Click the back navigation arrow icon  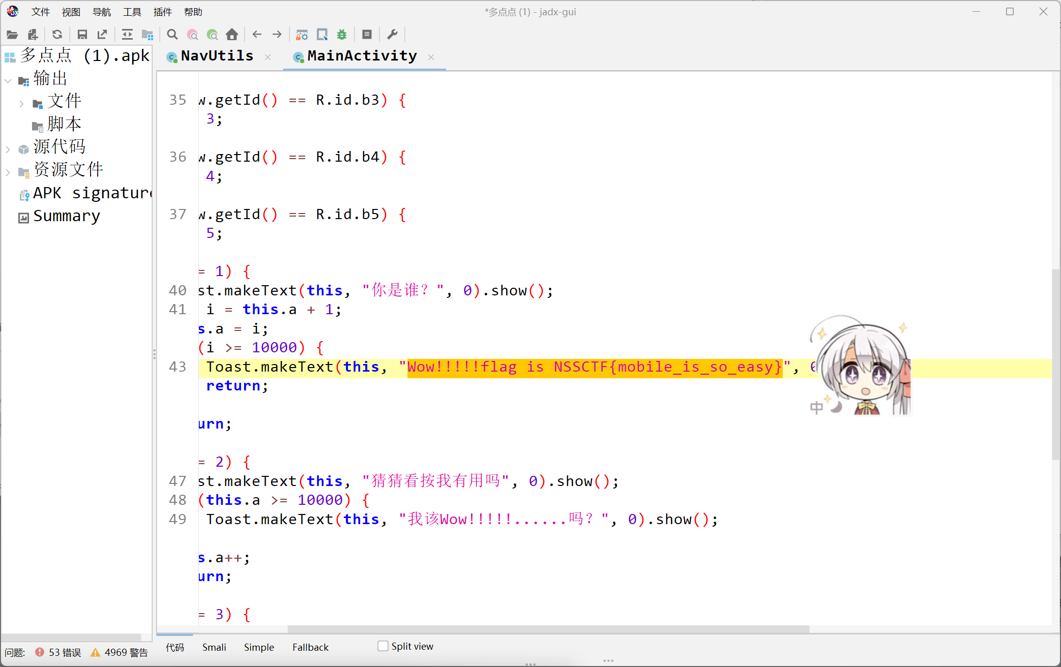point(257,36)
